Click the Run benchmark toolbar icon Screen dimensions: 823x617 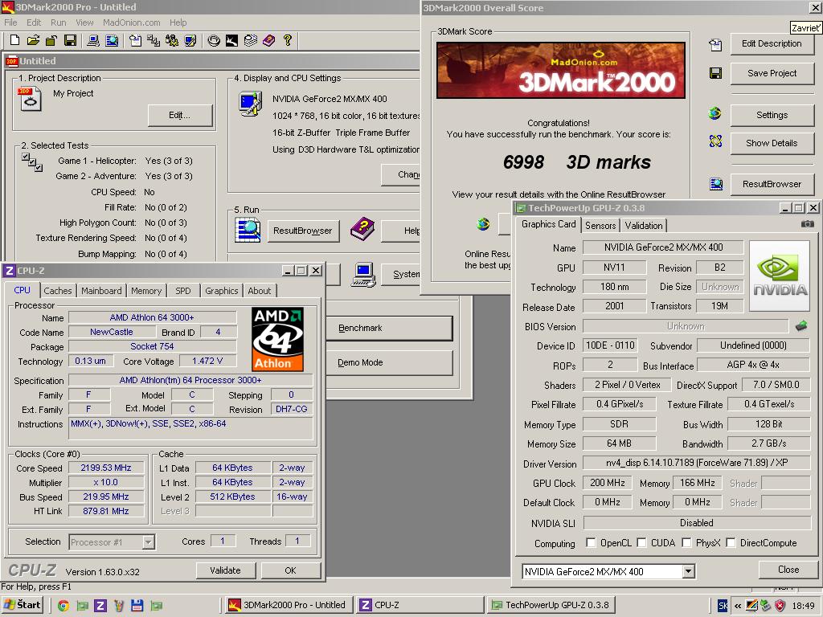[213, 40]
